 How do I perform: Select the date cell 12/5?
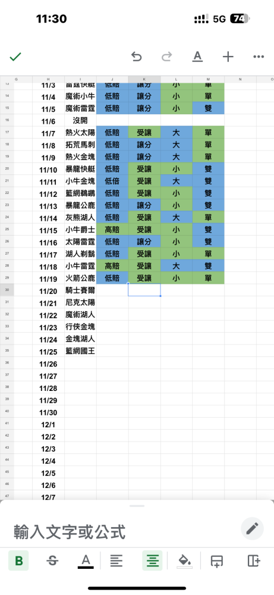pos(49,473)
